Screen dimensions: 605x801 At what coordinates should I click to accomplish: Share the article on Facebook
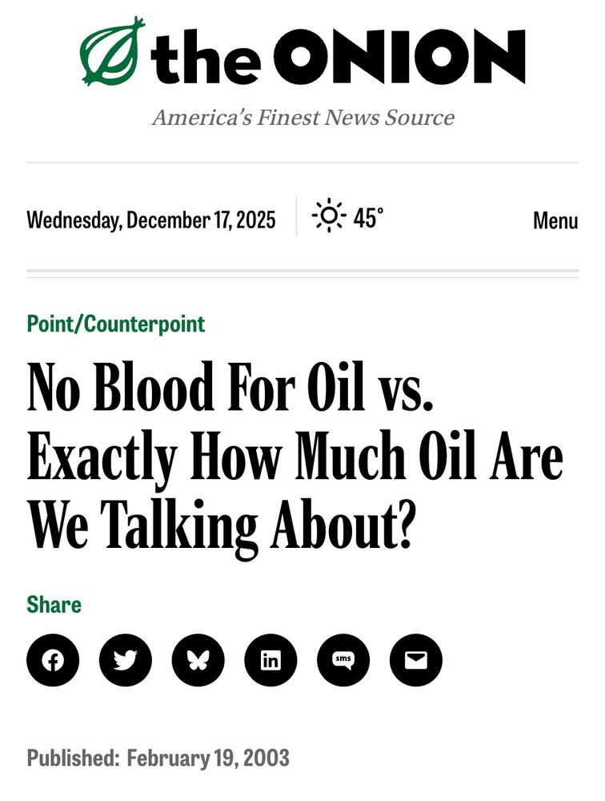click(x=53, y=659)
